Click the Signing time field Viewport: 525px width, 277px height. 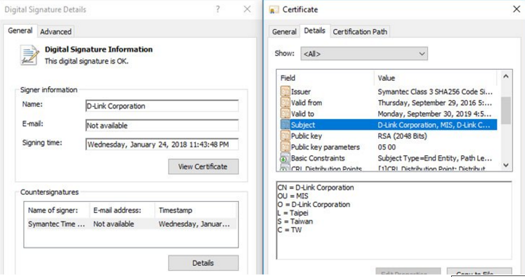click(x=162, y=144)
